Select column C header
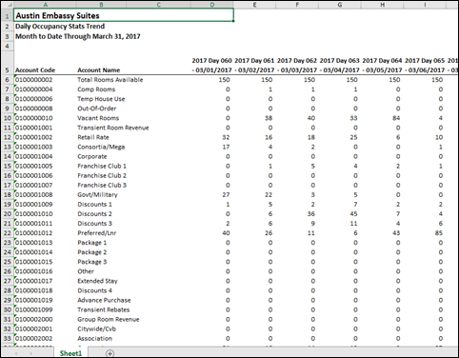 [x=158, y=5]
